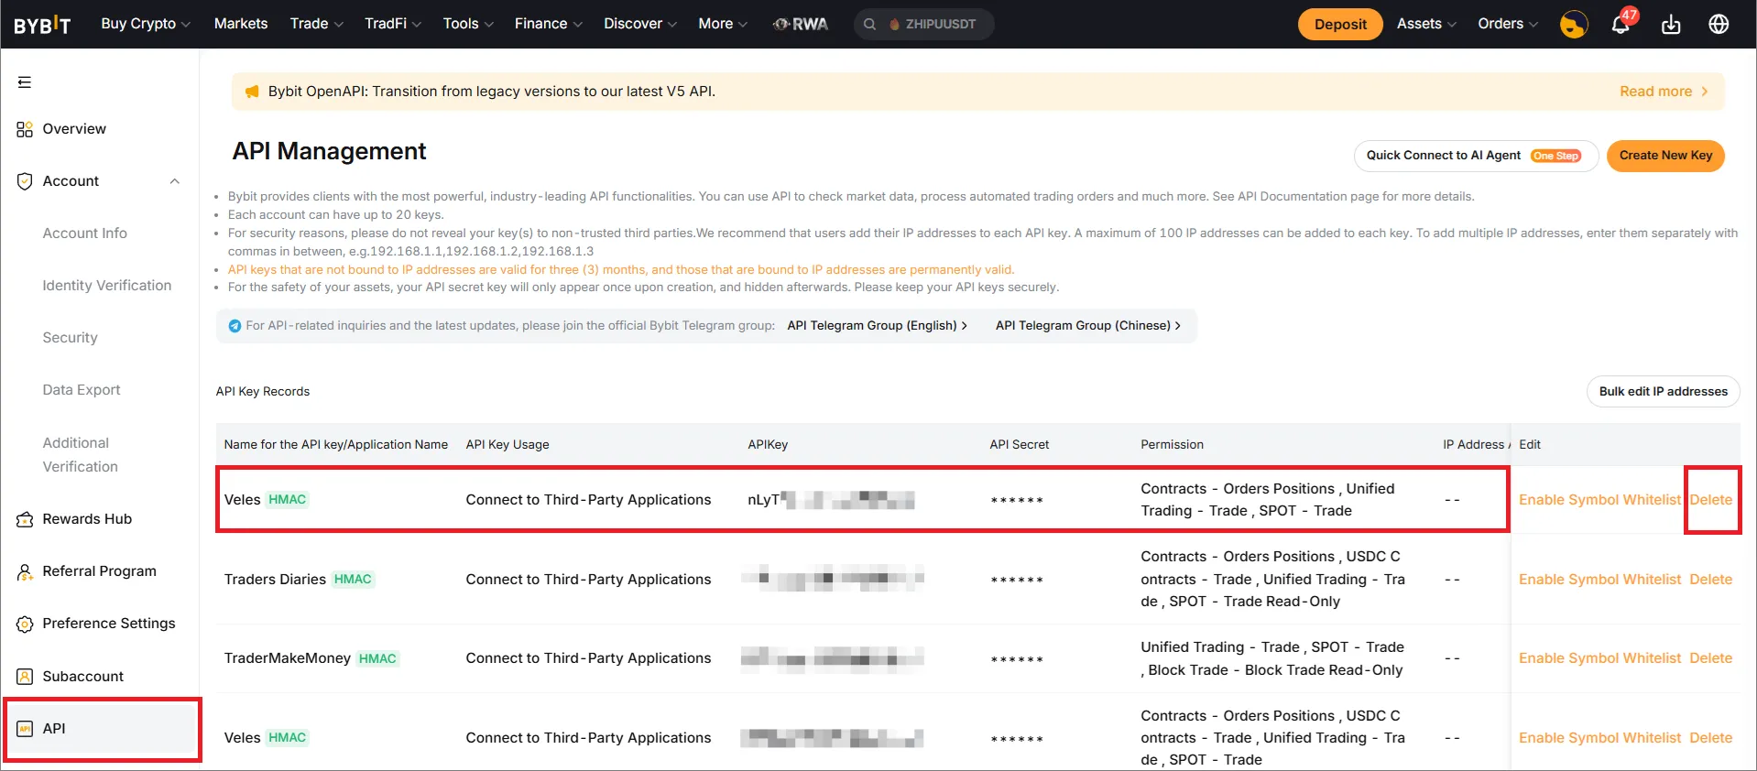
Task: Open the Orders dropdown
Action: click(x=1508, y=24)
